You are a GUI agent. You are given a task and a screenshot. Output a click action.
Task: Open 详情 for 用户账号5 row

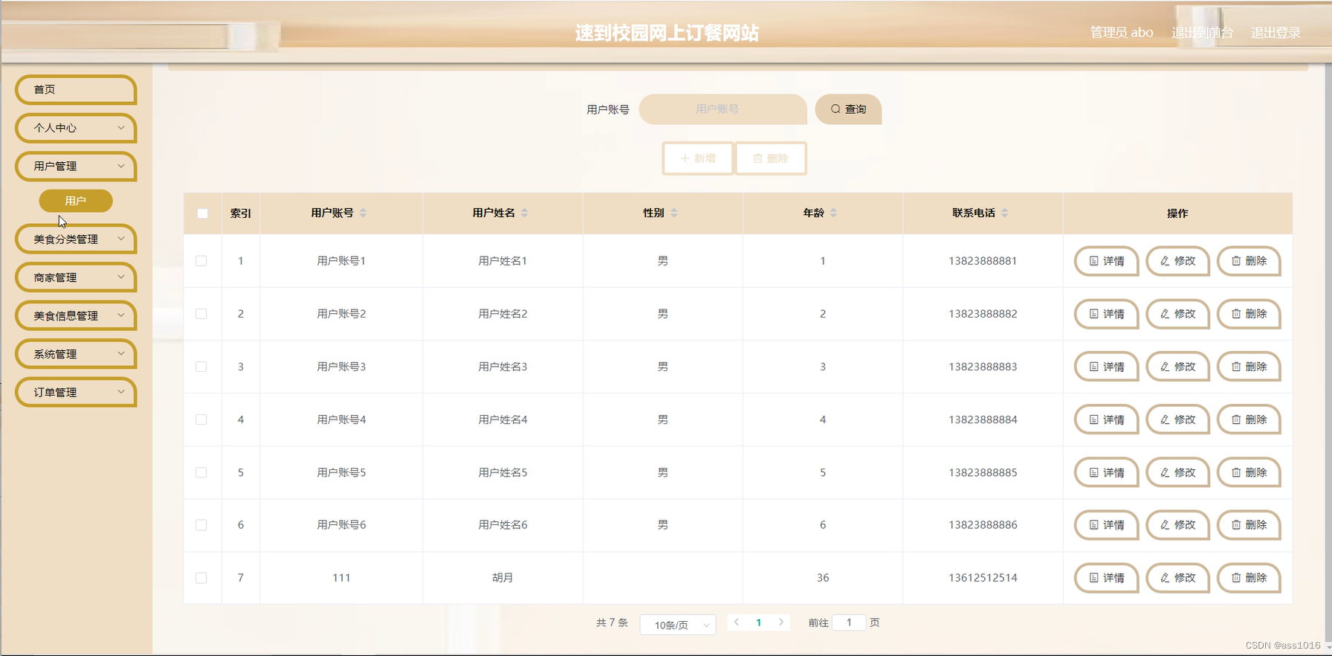(1106, 472)
